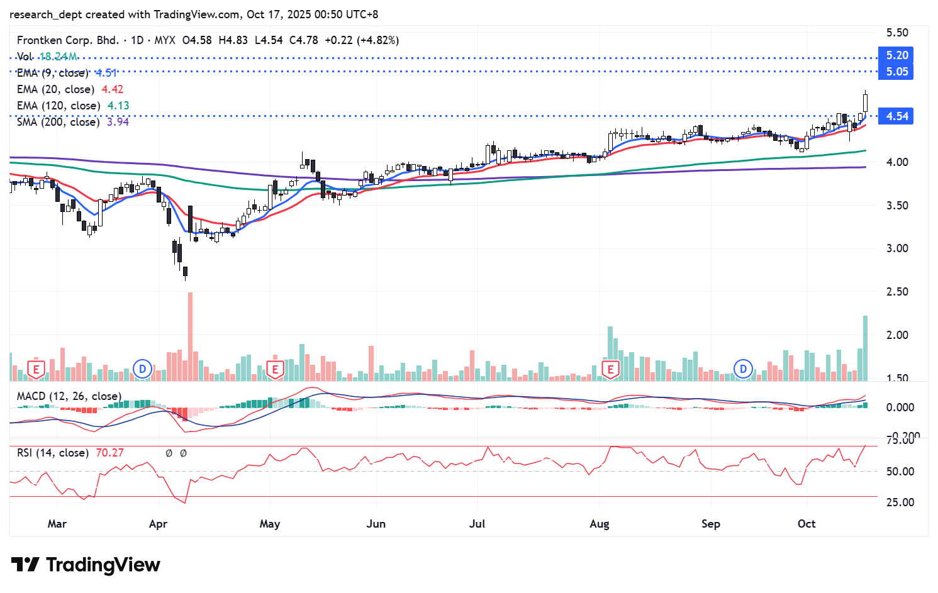The image size is (938, 593).
Task: Click the earnings E marker before March
Action: click(x=36, y=369)
